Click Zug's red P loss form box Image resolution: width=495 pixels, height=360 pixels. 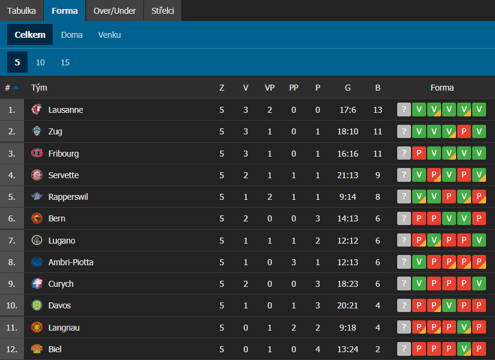464,131
